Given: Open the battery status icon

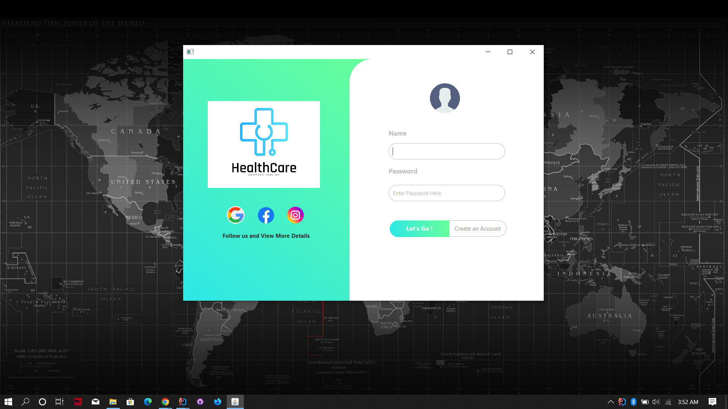Looking at the screenshot, I should (645, 402).
